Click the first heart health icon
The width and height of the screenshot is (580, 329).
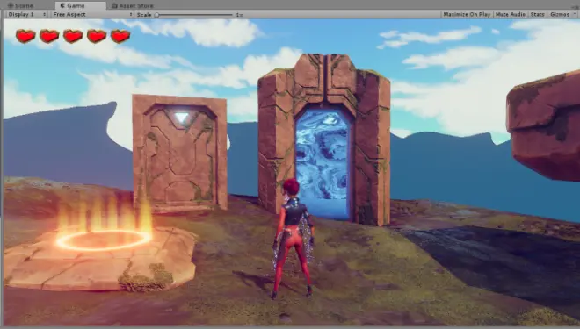(25, 36)
